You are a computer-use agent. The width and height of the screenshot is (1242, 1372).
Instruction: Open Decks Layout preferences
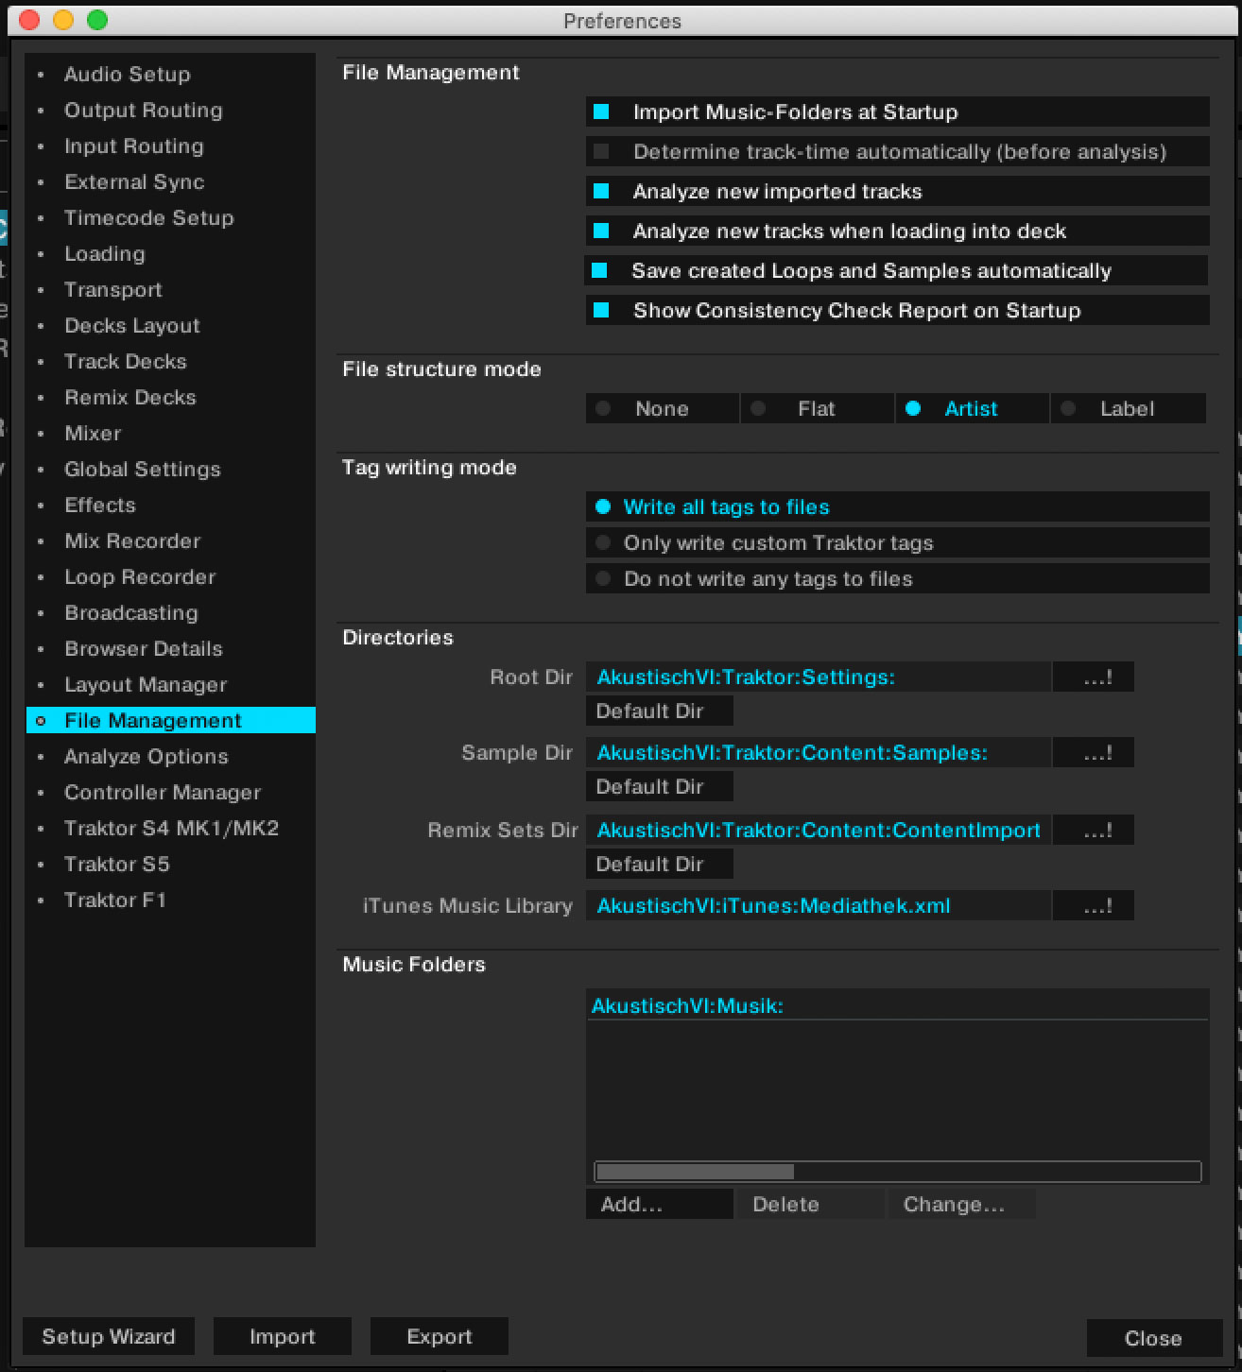(170, 326)
